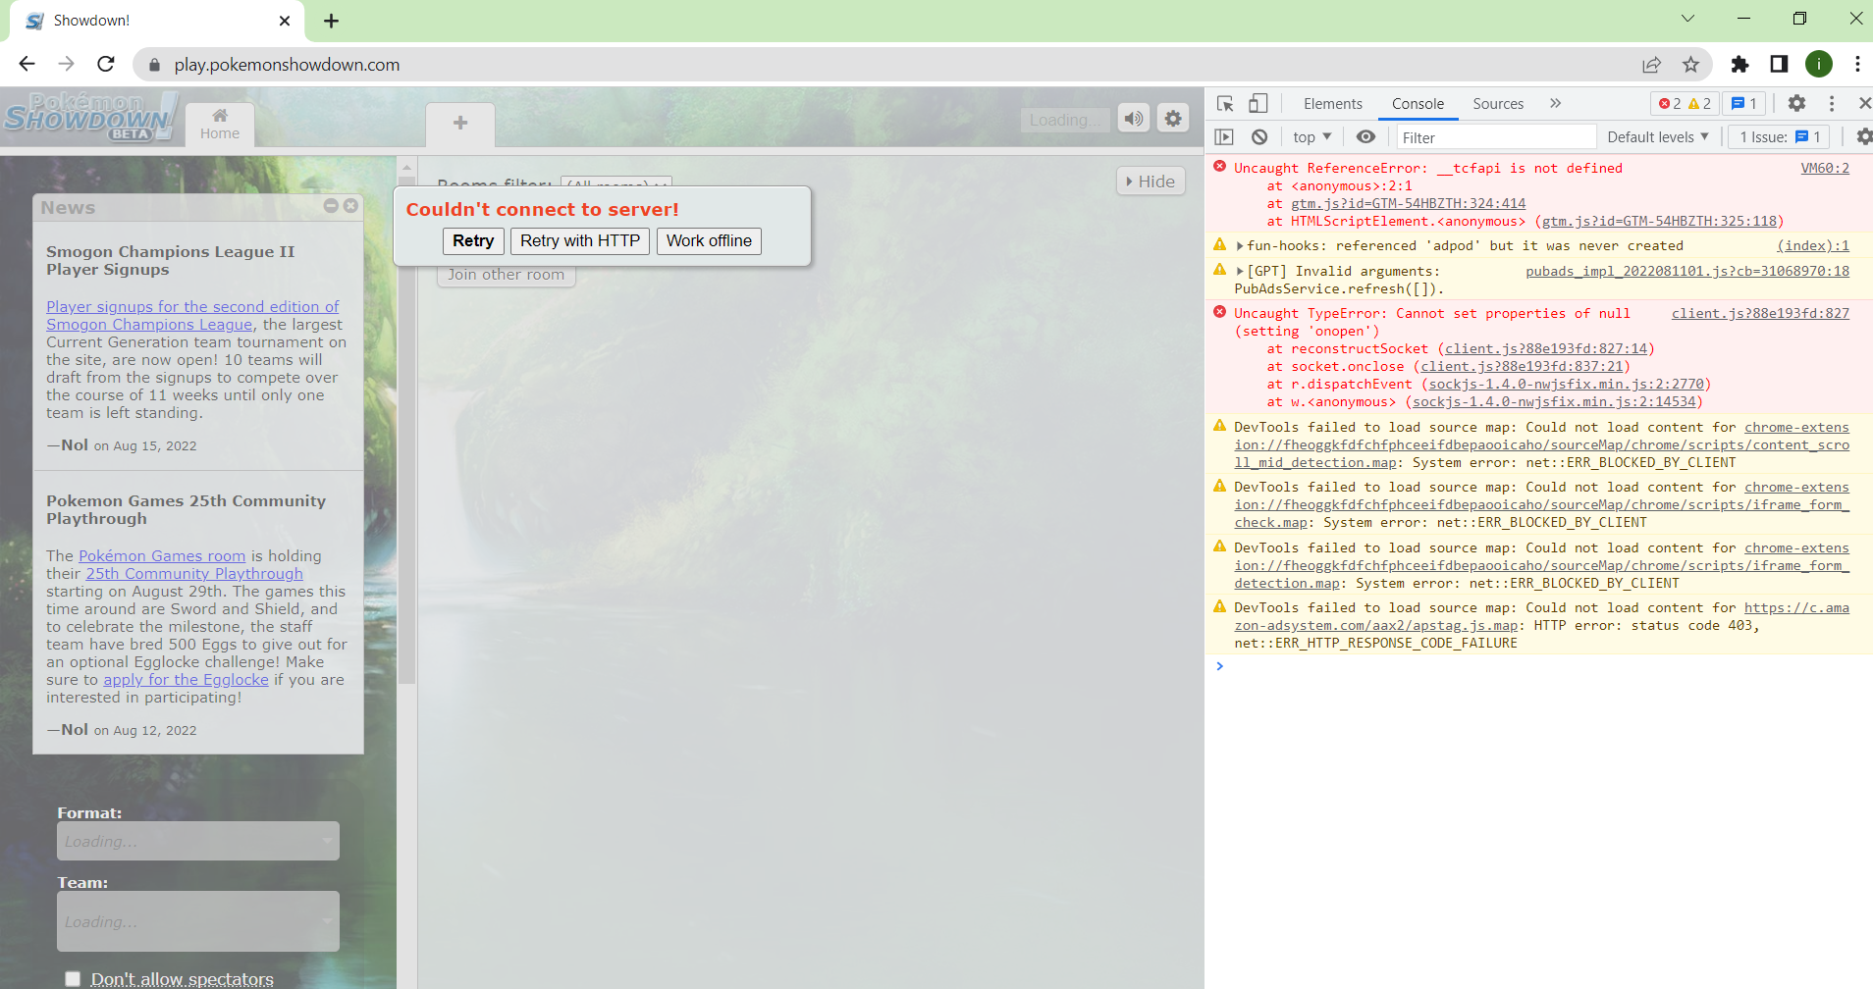Open the Default levels dropdown

pyautogui.click(x=1658, y=137)
